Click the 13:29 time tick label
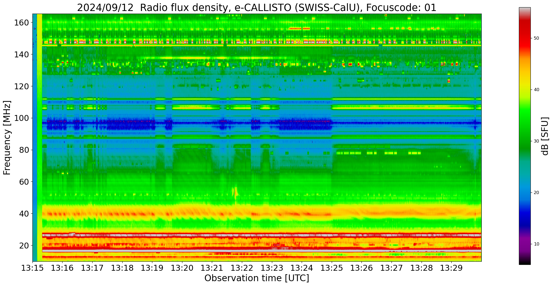The width and height of the screenshot is (553, 286). (452, 268)
